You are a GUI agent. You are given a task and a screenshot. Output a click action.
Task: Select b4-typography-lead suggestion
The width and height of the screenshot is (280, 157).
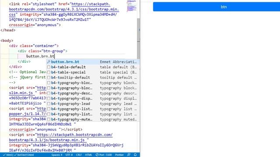point(93,104)
